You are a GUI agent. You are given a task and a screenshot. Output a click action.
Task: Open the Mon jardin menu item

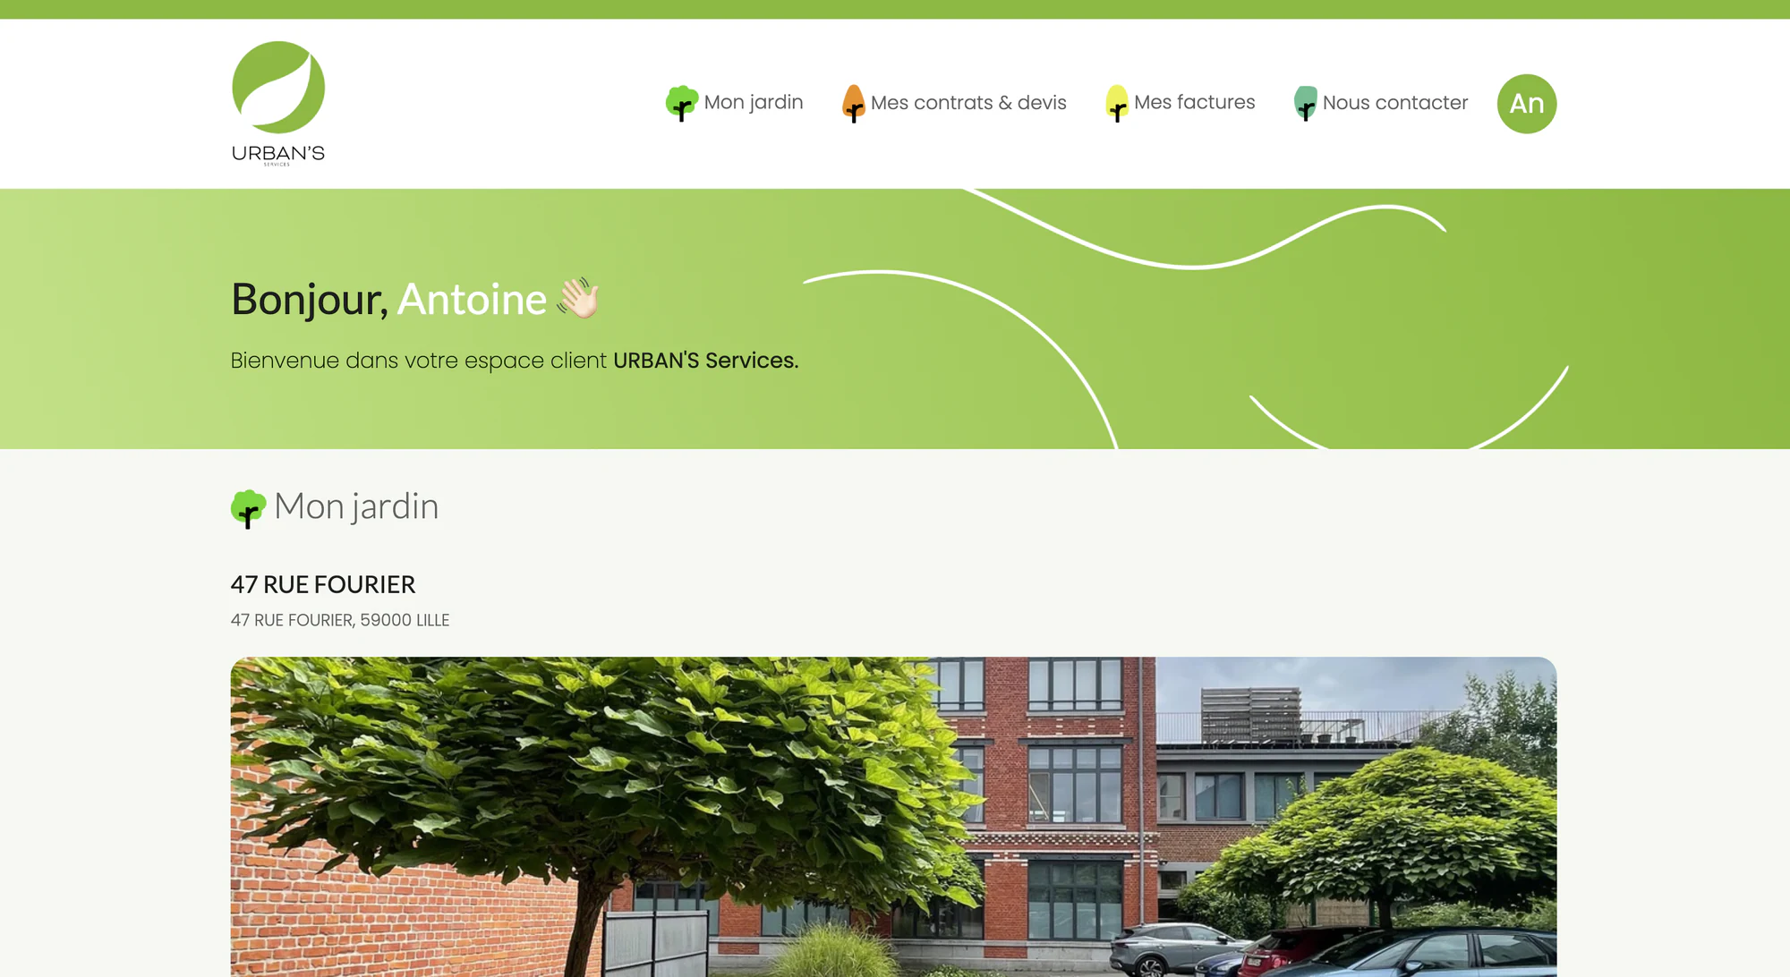(754, 102)
